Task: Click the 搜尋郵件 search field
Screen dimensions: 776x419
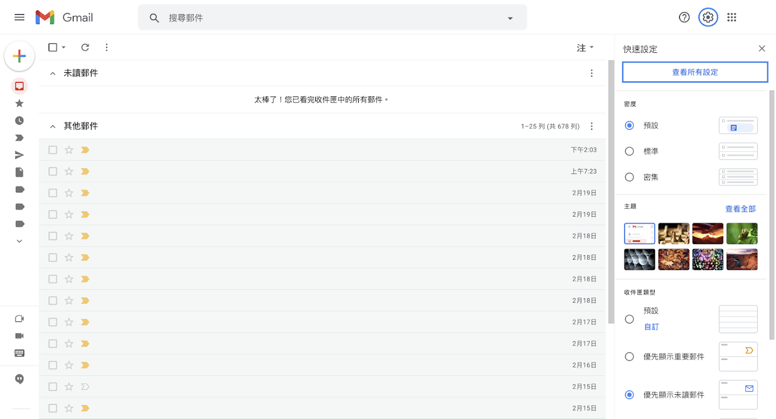Action: [x=332, y=18]
